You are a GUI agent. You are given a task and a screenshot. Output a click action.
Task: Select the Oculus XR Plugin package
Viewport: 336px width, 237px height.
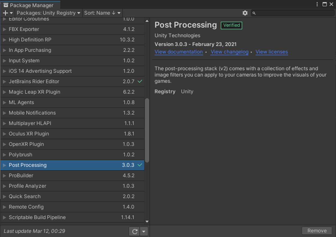pyautogui.click(x=72, y=133)
